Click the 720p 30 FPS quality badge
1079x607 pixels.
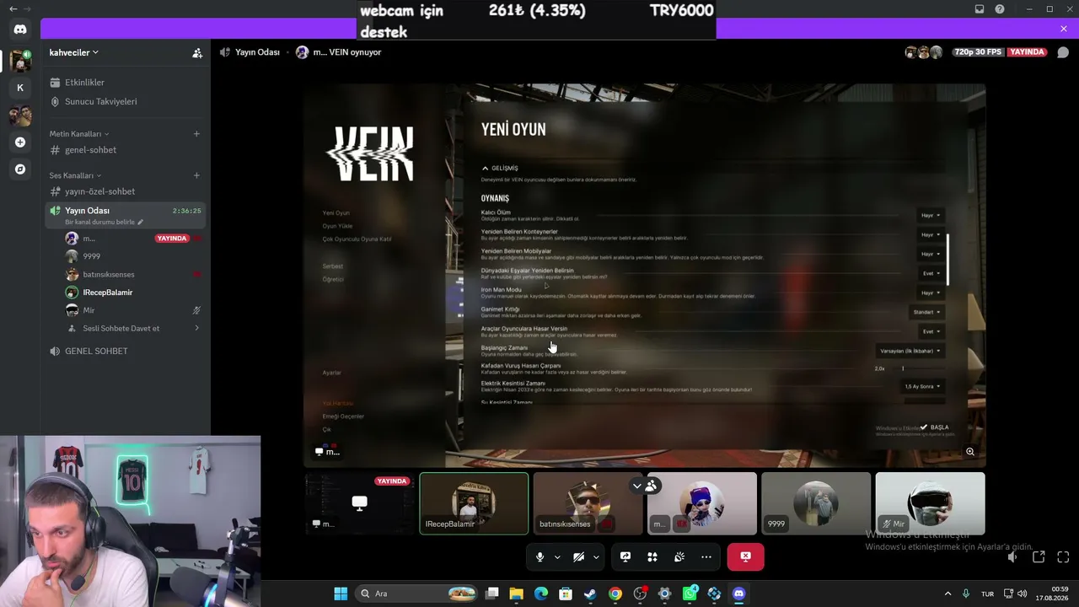978,52
